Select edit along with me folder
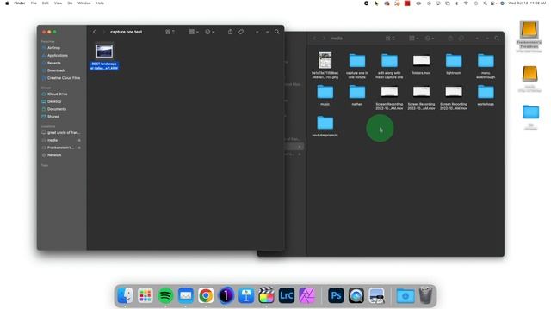The height and width of the screenshot is (309, 551). 389,61
